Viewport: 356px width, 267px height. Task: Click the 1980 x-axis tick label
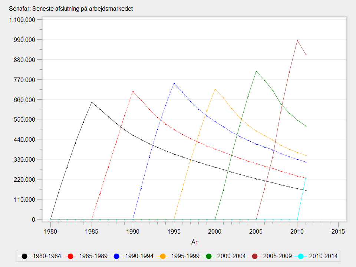point(51,231)
